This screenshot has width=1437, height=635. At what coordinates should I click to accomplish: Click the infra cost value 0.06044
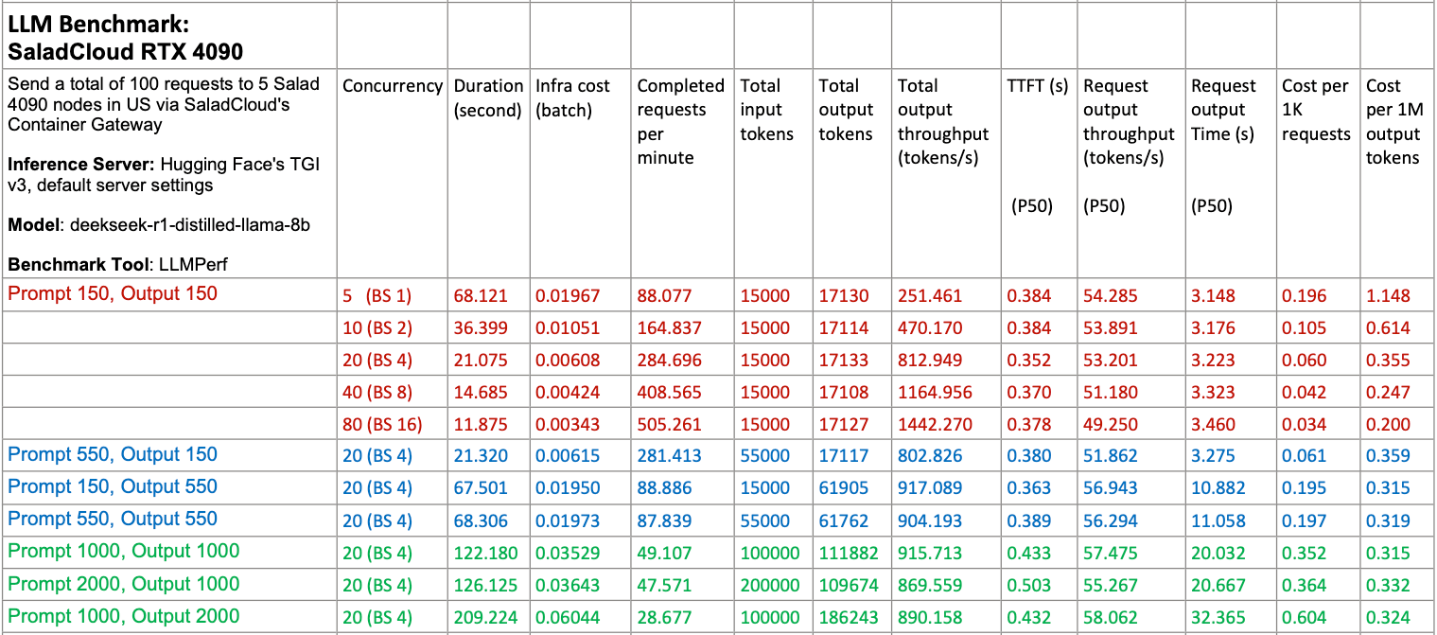(568, 618)
